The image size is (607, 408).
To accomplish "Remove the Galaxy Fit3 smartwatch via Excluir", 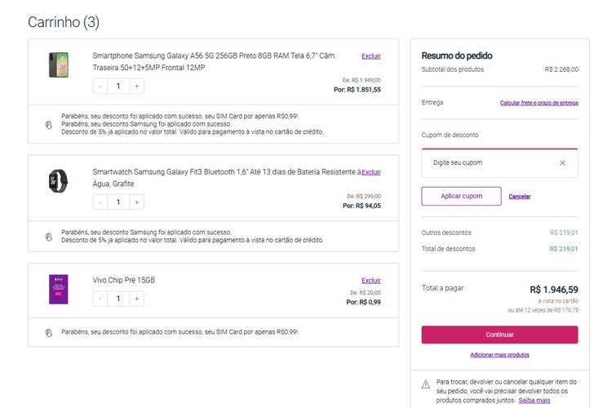I will pyautogui.click(x=371, y=172).
